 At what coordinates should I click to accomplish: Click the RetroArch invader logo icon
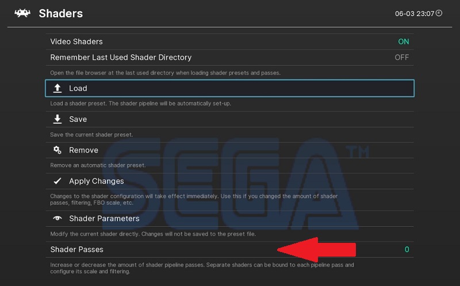point(22,13)
